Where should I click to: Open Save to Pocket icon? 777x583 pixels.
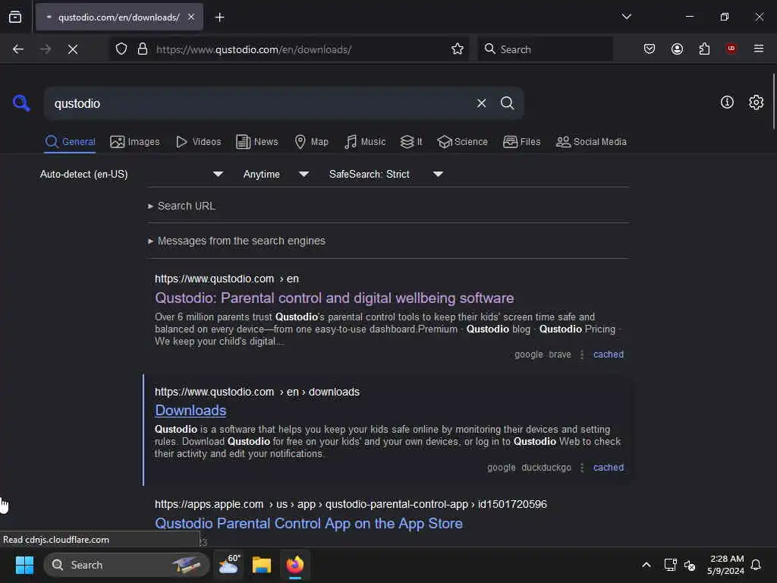click(x=650, y=49)
